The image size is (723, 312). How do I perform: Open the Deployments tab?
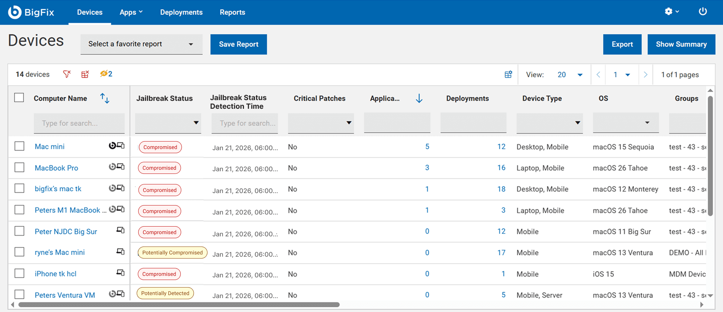tap(181, 12)
